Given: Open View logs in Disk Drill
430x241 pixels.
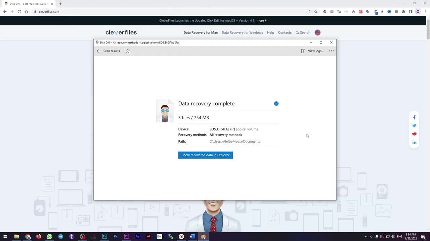Looking at the screenshot, I should coord(312,51).
